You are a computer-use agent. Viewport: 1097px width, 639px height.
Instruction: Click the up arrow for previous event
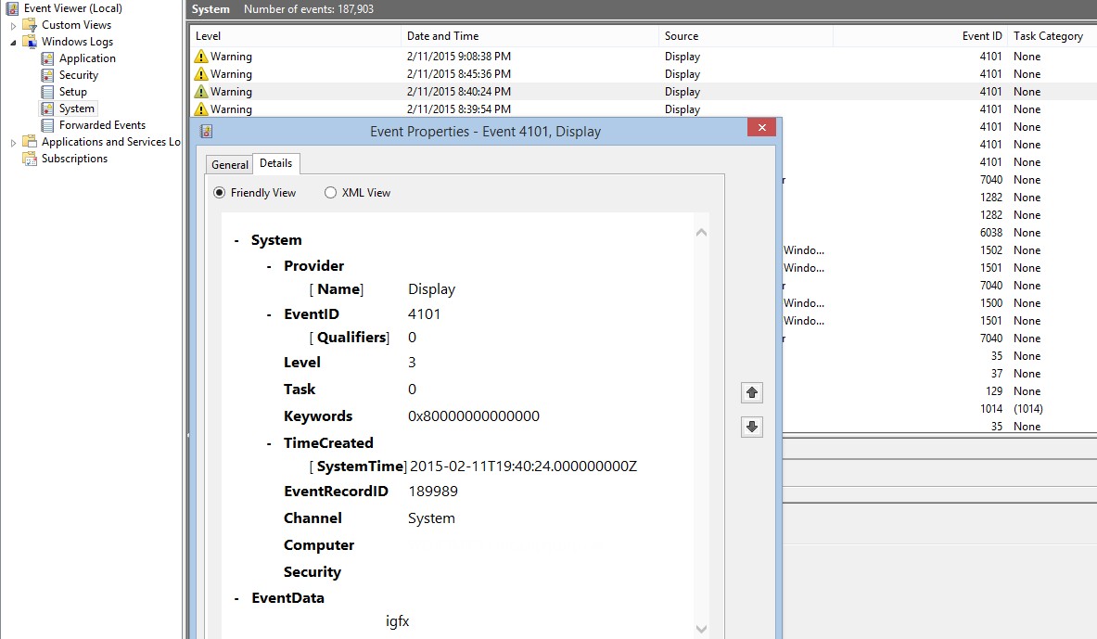click(x=752, y=393)
